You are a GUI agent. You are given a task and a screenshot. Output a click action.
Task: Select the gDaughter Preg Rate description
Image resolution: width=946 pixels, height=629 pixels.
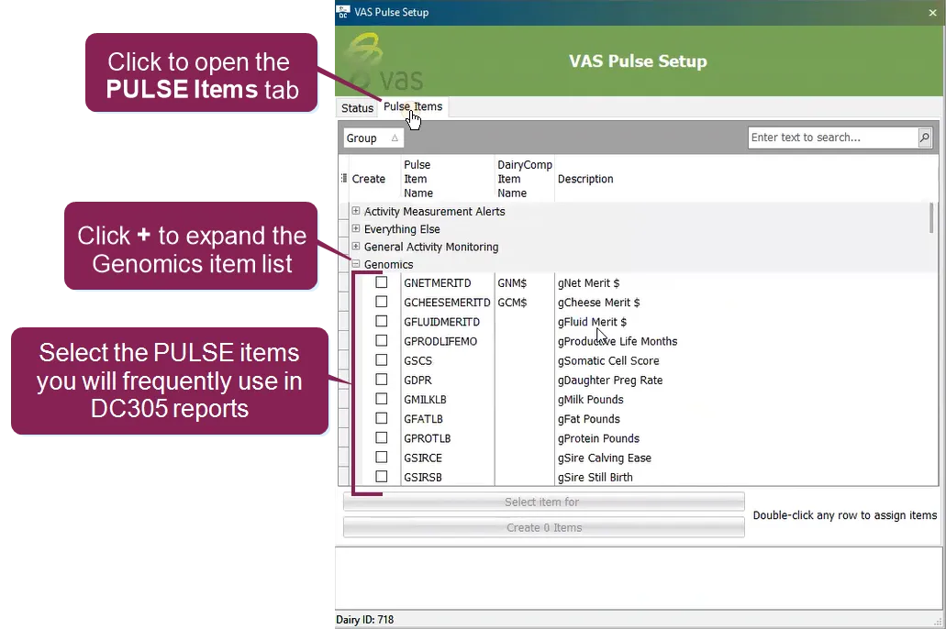(610, 380)
